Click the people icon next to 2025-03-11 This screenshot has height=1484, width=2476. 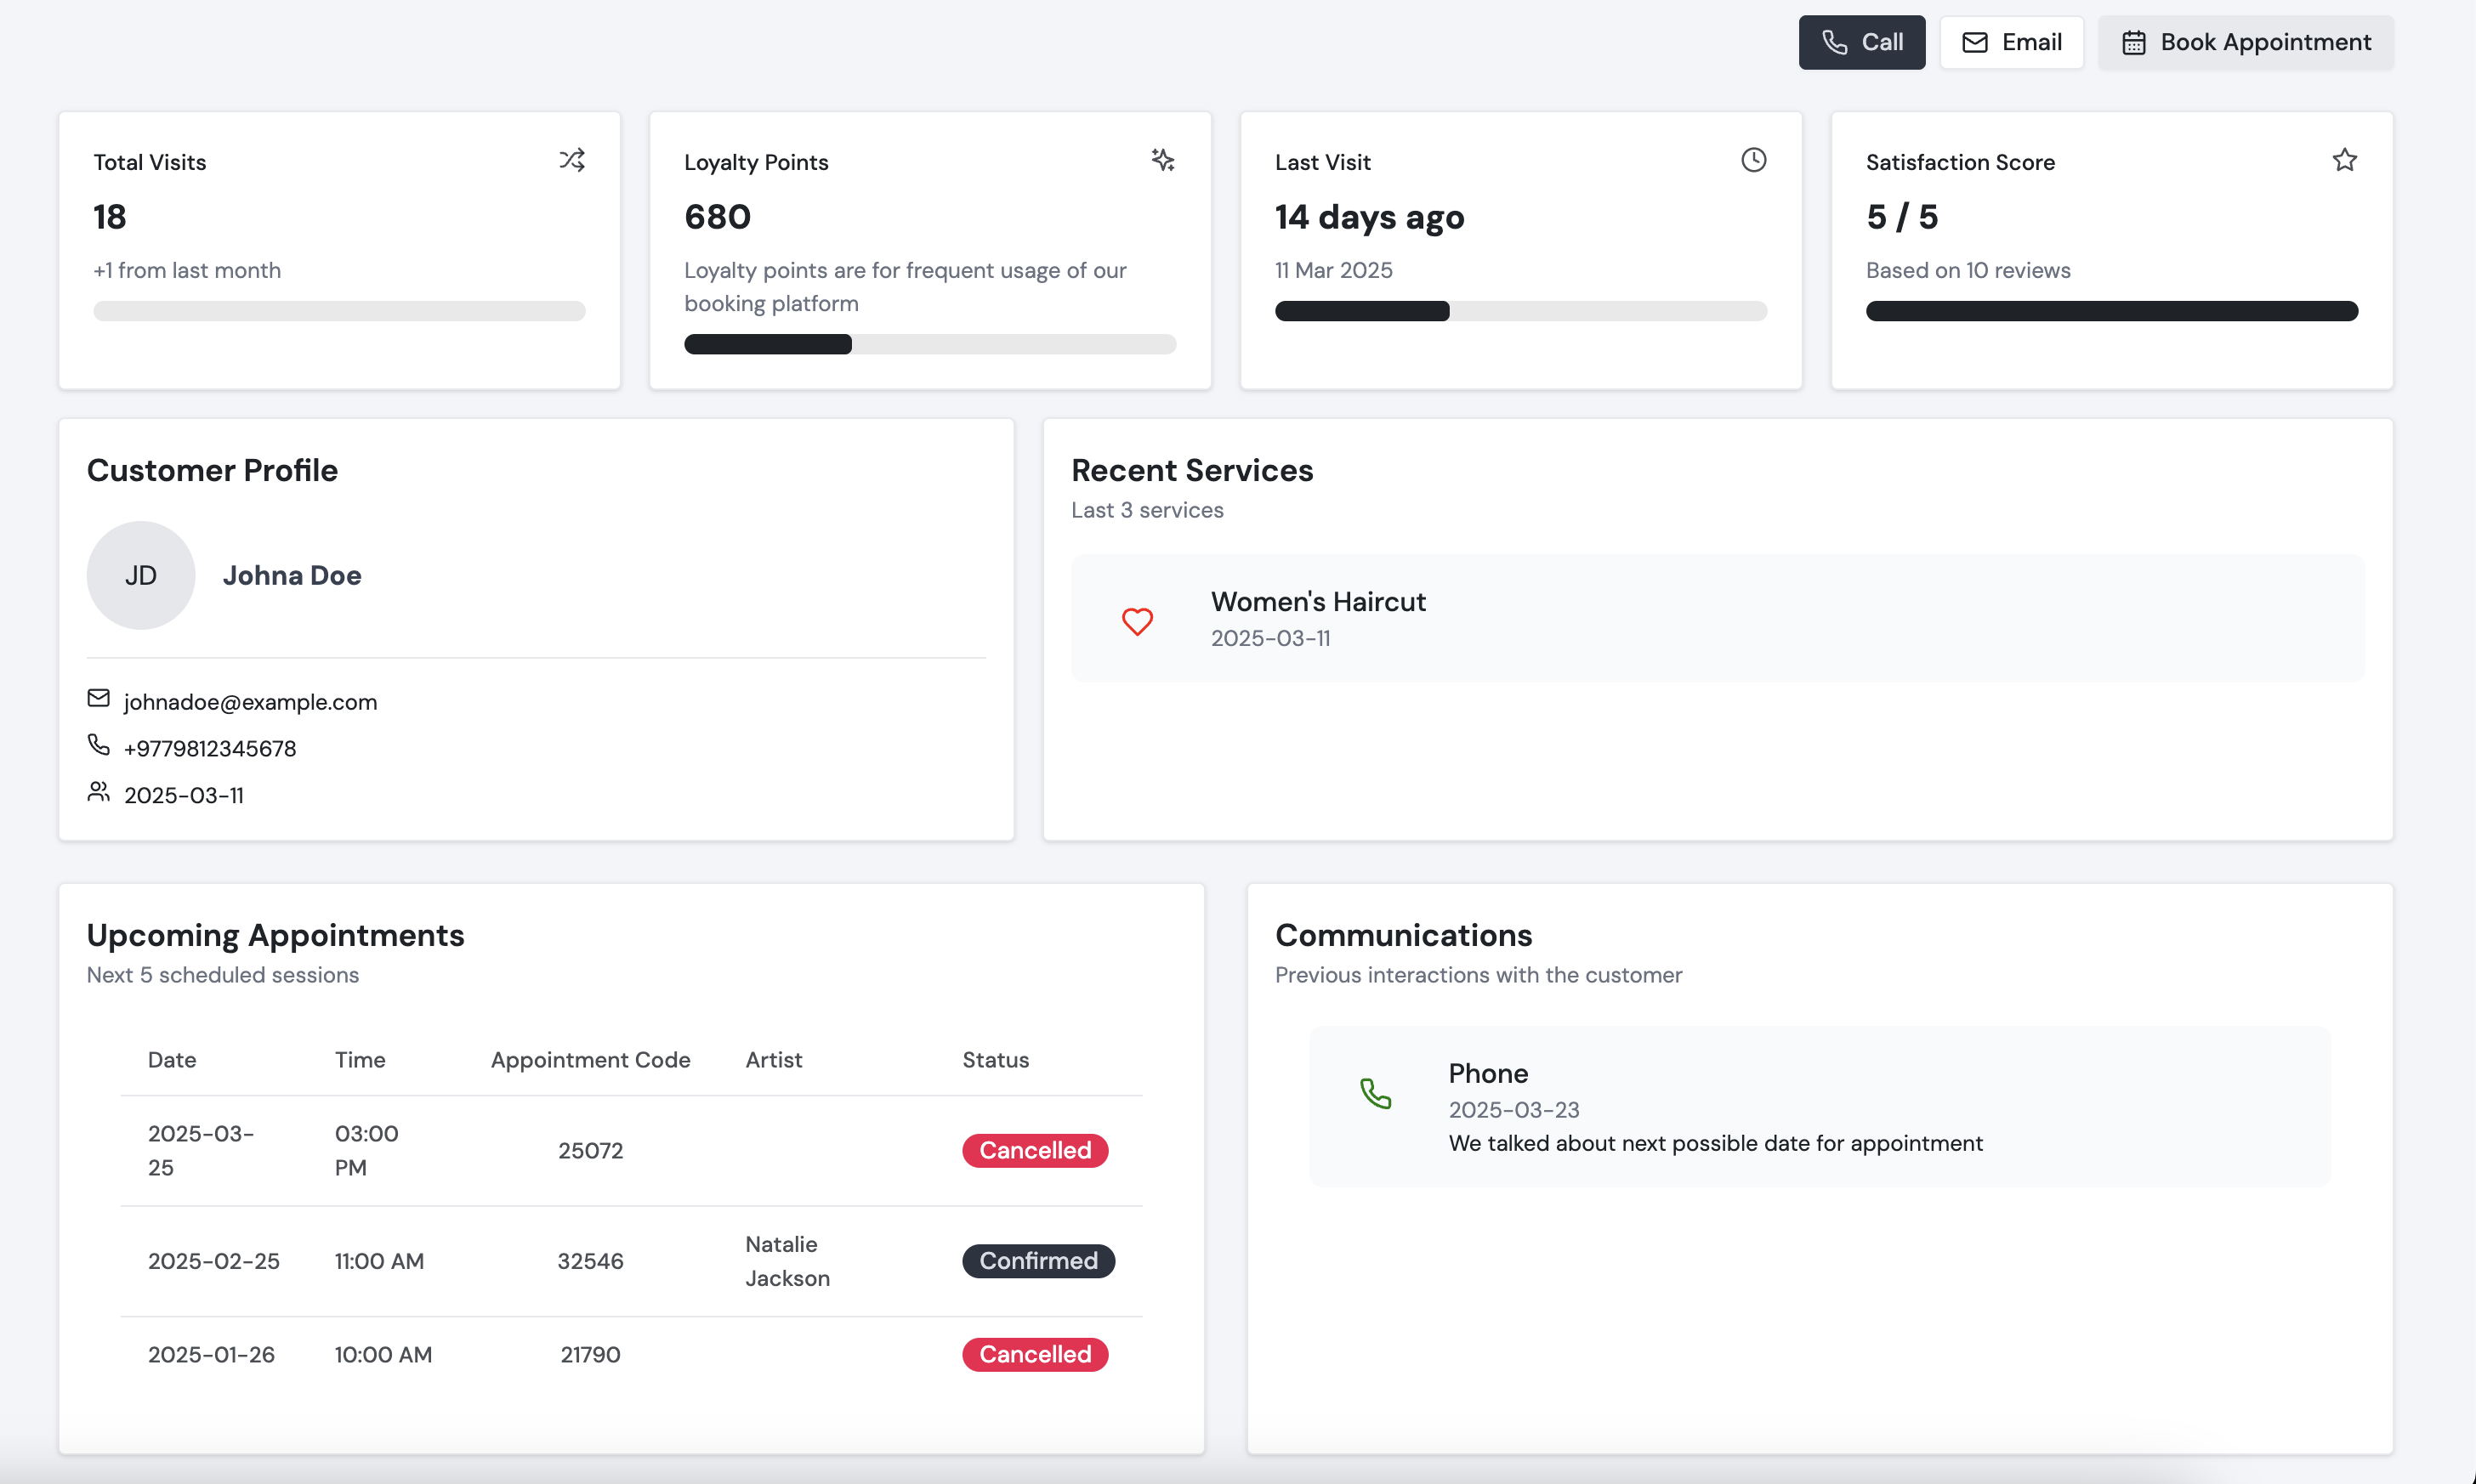(x=97, y=791)
